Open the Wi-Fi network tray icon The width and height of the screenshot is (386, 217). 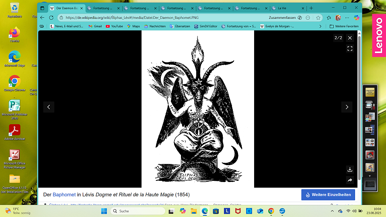[x=348, y=211]
